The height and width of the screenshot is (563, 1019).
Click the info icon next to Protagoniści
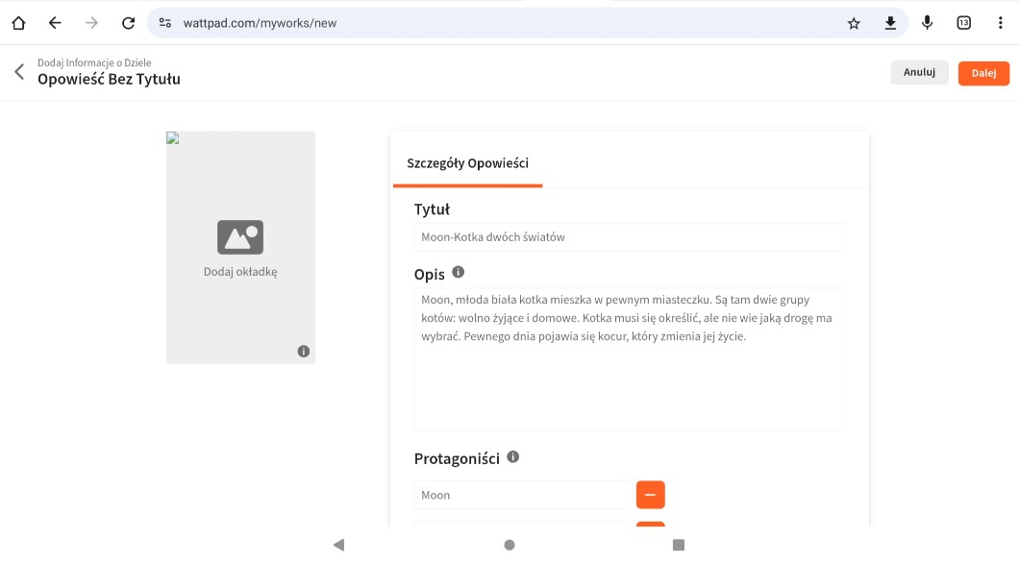513,457
